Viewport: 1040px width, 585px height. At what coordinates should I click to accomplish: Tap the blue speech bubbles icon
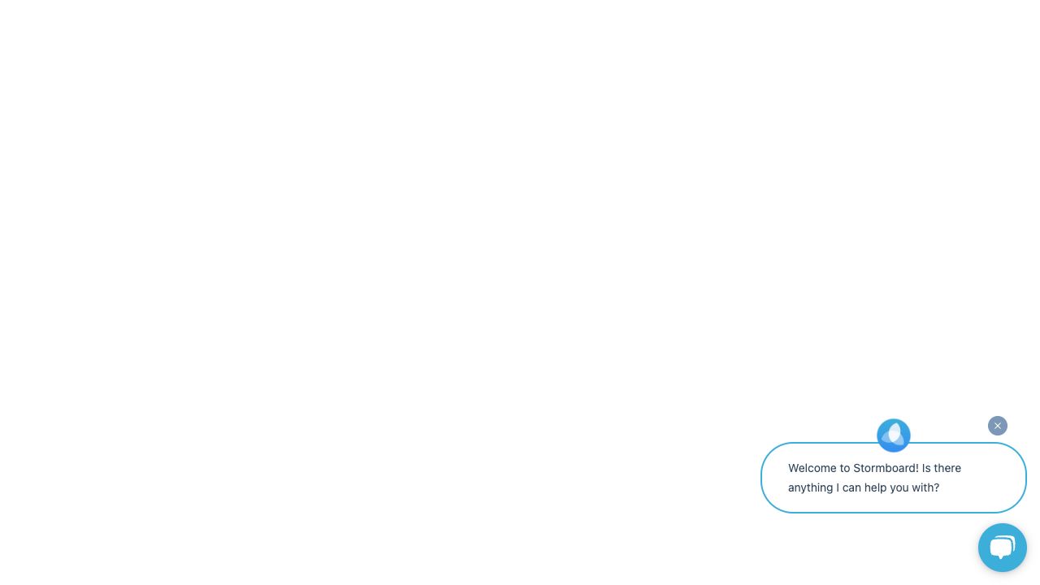pyautogui.click(x=1002, y=548)
